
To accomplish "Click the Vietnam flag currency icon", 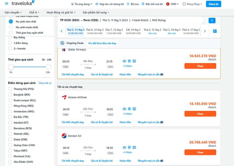I will click(x=168, y=4).
